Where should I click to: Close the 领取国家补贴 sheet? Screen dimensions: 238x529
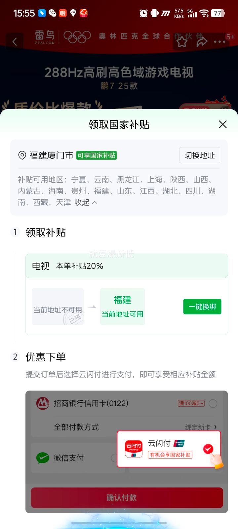(223, 124)
